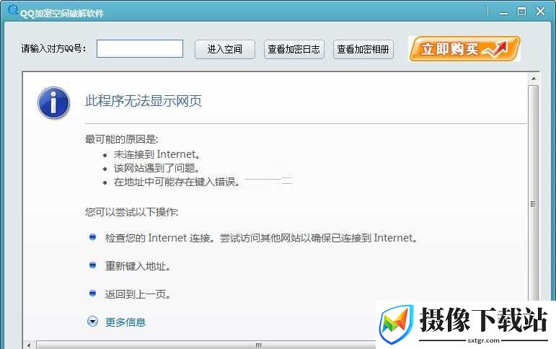Expand the 更多信息 arrow icon

[x=92, y=322]
